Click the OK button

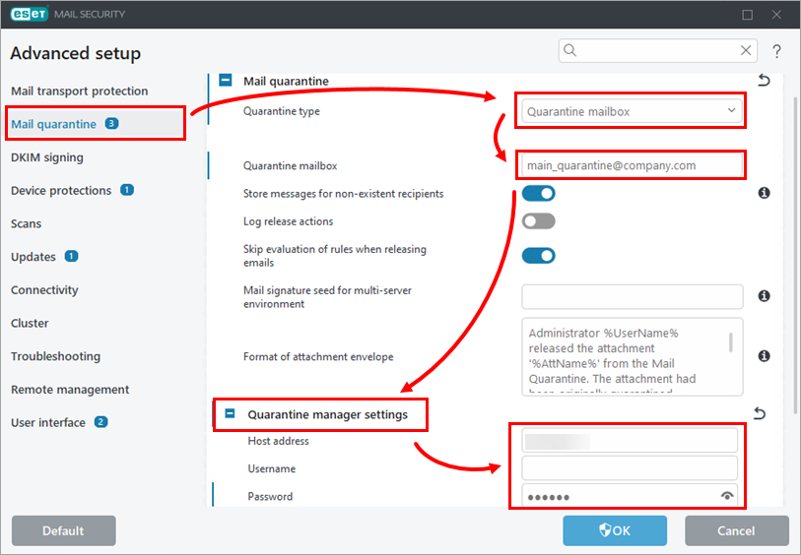point(615,530)
